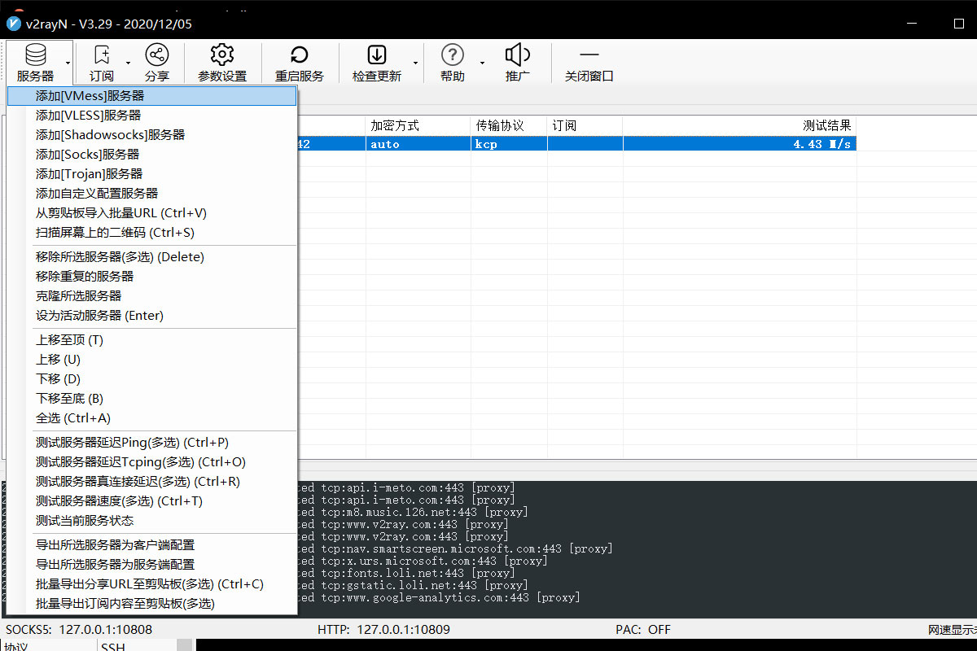Screen dimensions: 977x651
Task: Choose 批量导出分享URL至剪贴板(多选) (Ctrl+C)
Action: [151, 584]
